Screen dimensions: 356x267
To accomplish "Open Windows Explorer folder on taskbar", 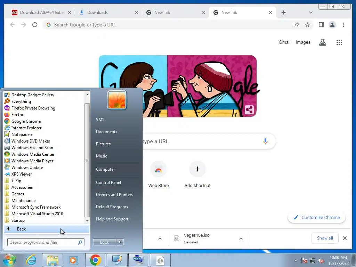I will click(52, 260).
